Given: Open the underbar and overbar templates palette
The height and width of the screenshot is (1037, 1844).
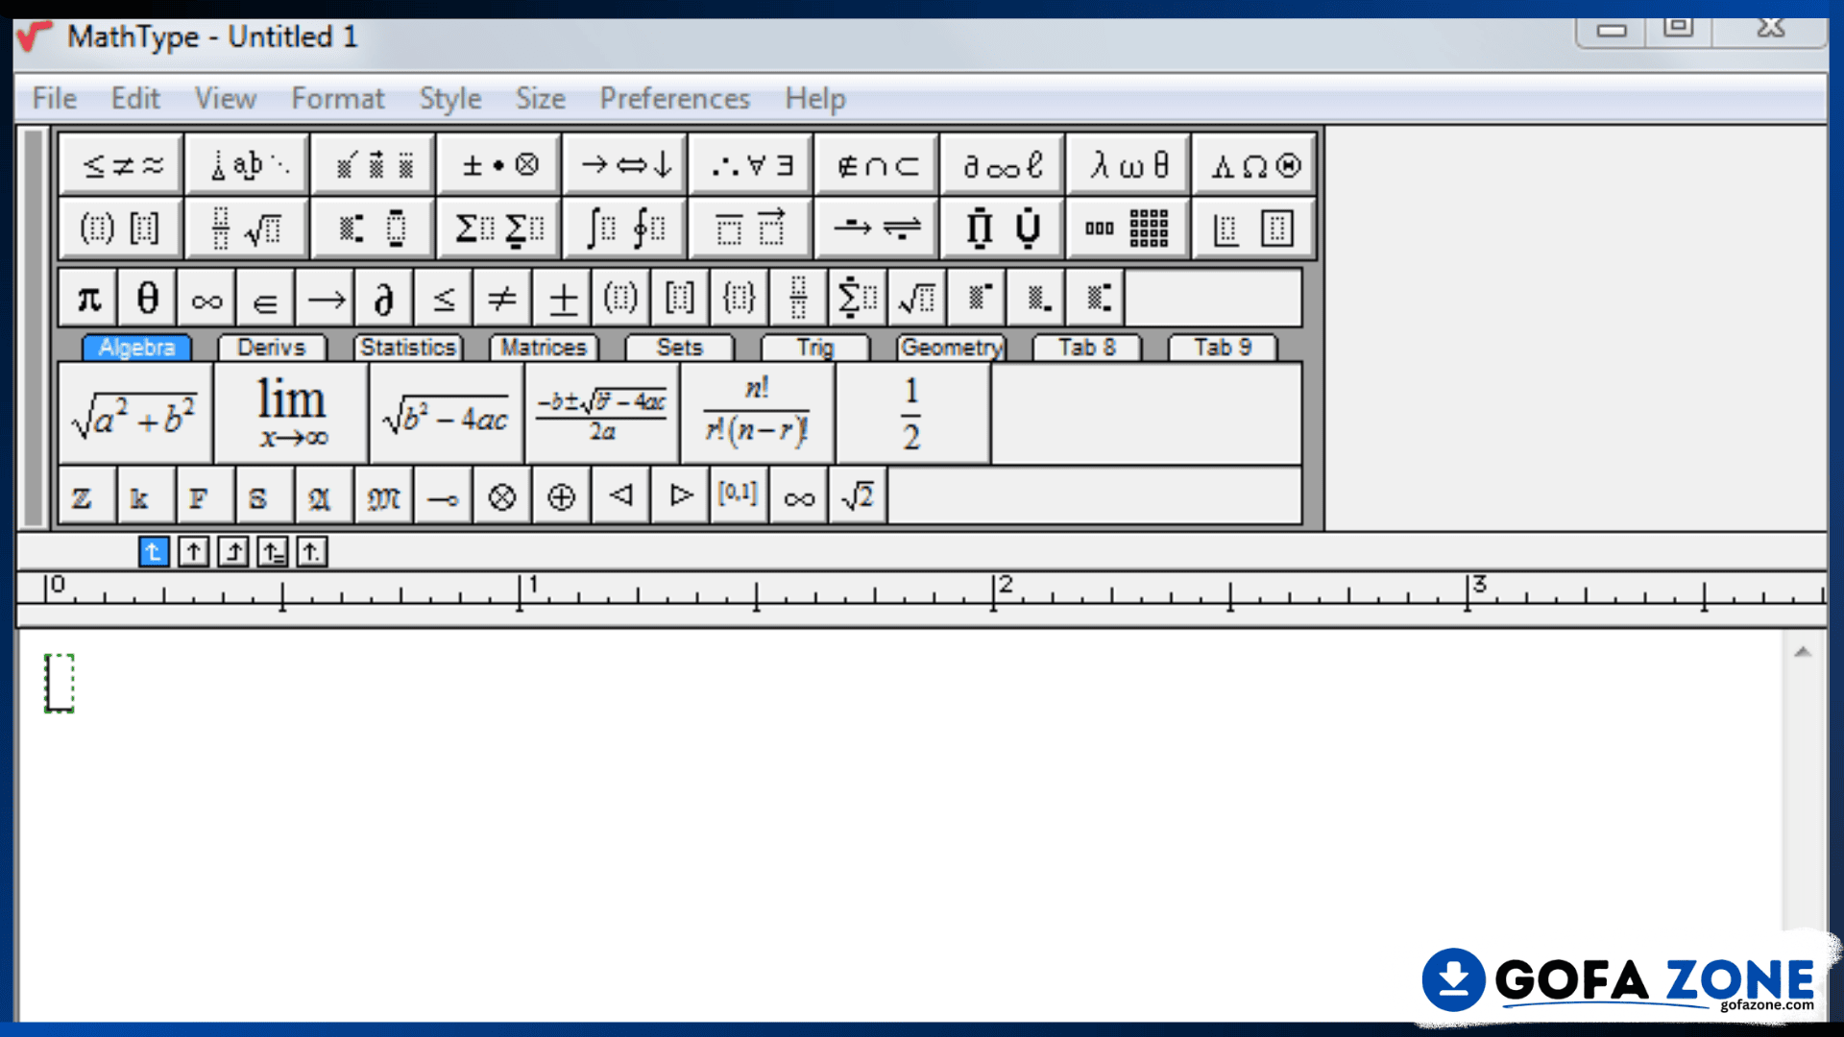Looking at the screenshot, I should [x=750, y=229].
